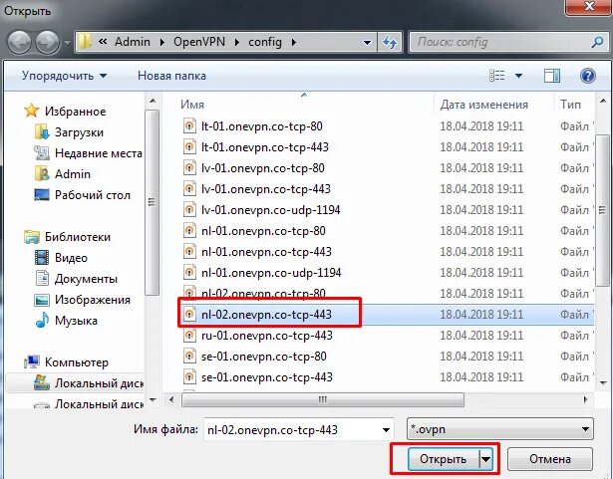Viewport: 613px width, 479px height.
Task: Click the Загрузки folder icon
Action: [x=42, y=132]
